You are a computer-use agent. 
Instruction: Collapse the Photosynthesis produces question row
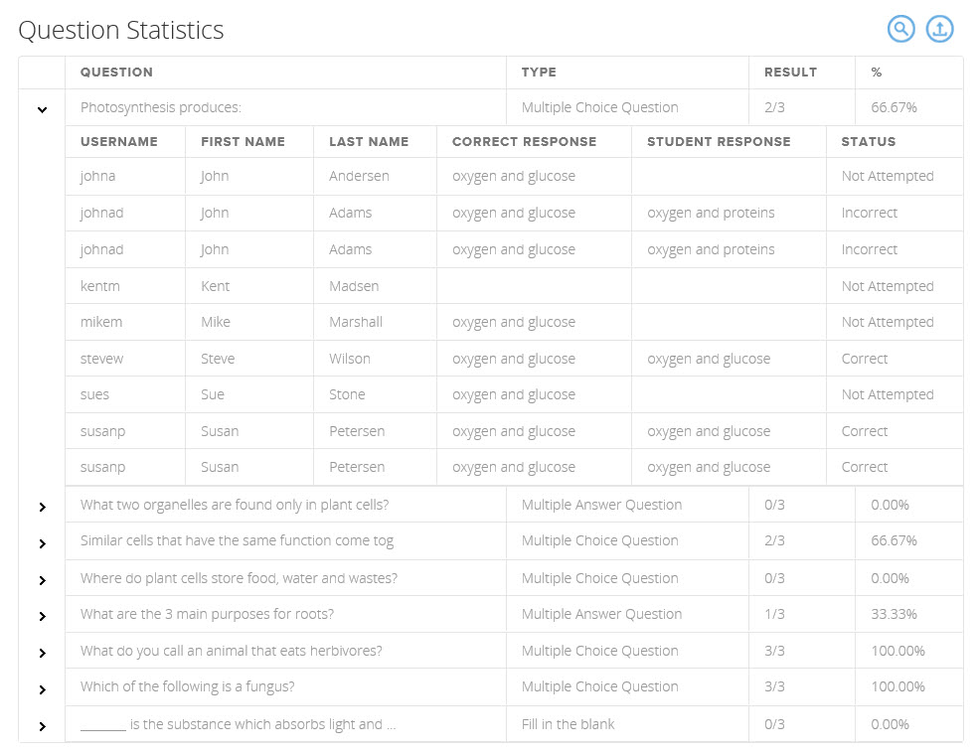[x=42, y=109]
